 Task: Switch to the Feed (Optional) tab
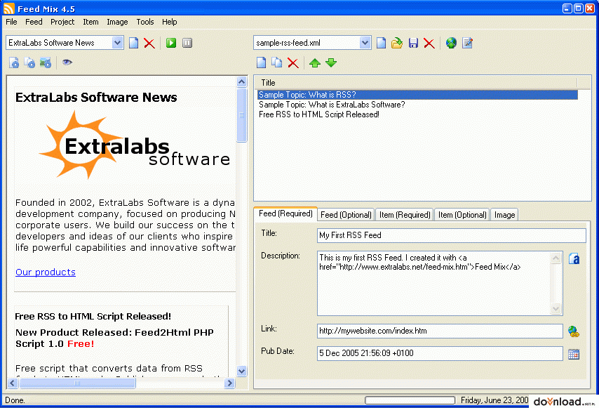346,215
